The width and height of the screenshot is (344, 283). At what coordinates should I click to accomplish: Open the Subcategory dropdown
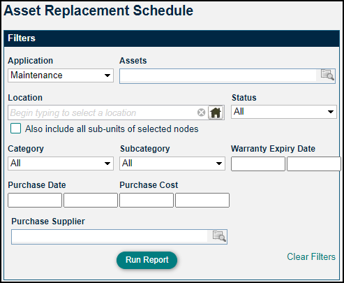pyautogui.click(x=172, y=164)
